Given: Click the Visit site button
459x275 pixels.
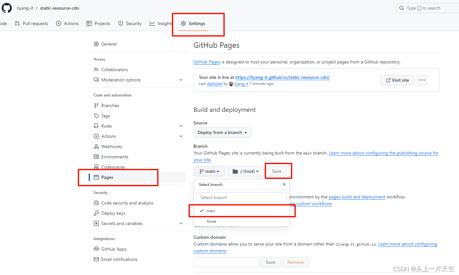Looking at the screenshot, I should [397, 80].
